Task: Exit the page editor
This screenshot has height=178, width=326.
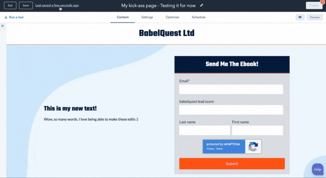Action: [10, 6]
